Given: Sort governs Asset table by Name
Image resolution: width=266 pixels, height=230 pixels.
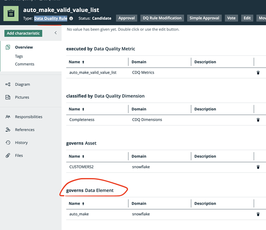Looking at the screenshot, I should tap(76, 156).
